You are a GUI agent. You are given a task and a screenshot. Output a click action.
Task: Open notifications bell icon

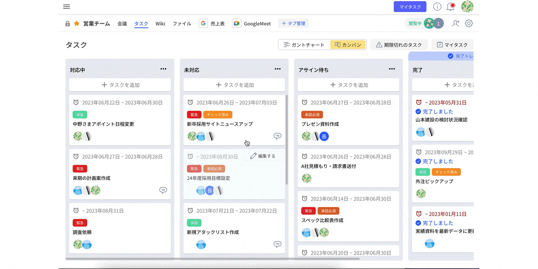point(450,7)
